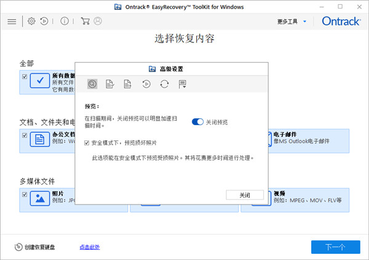Uncheck 安全模式下,预览损坏照片 checkbox
This screenshot has height=260, width=369.
pos(87,143)
